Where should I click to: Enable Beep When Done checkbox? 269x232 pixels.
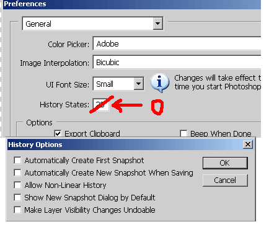[183, 133]
